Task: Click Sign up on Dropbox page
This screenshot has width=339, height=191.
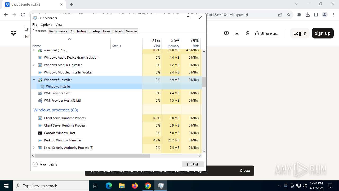Action: point(323,33)
